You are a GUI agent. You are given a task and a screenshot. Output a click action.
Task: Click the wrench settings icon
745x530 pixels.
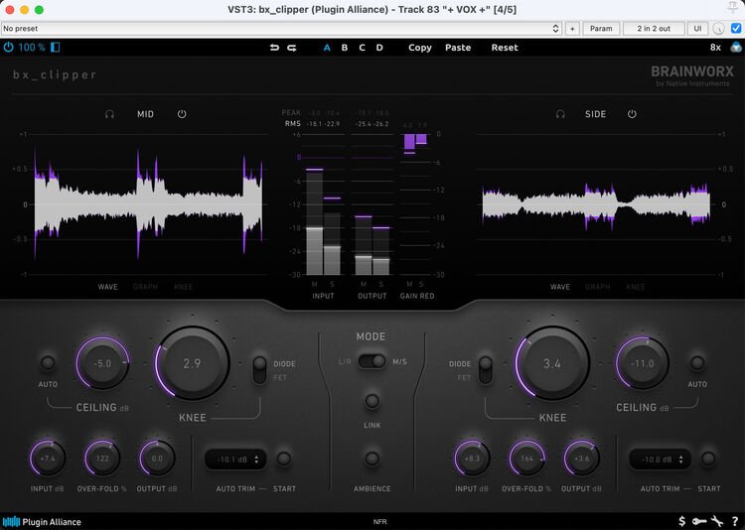(716, 521)
